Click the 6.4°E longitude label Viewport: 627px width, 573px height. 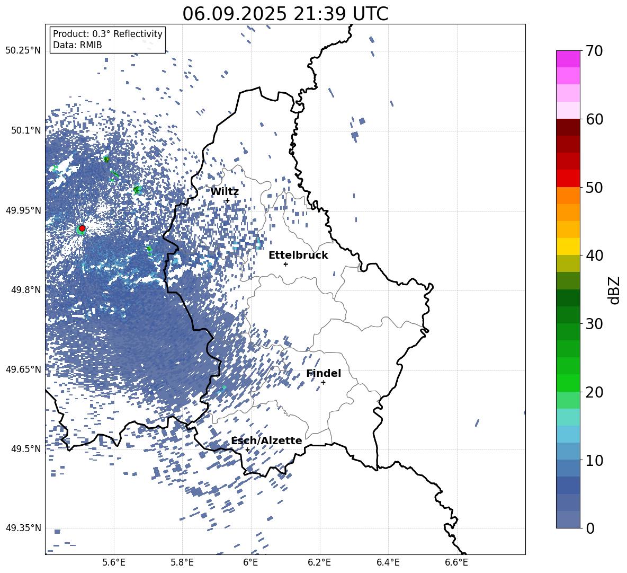pos(388,562)
